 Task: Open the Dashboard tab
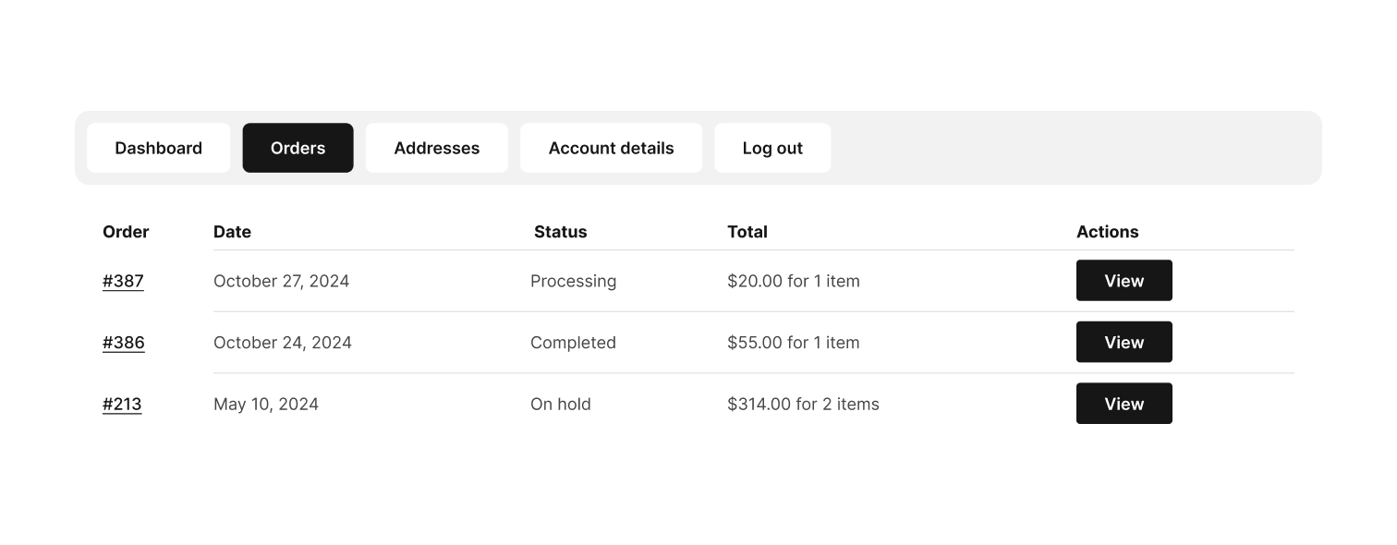(158, 148)
